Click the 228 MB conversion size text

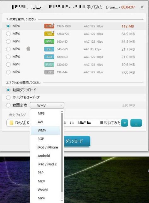(x=128, y=105)
